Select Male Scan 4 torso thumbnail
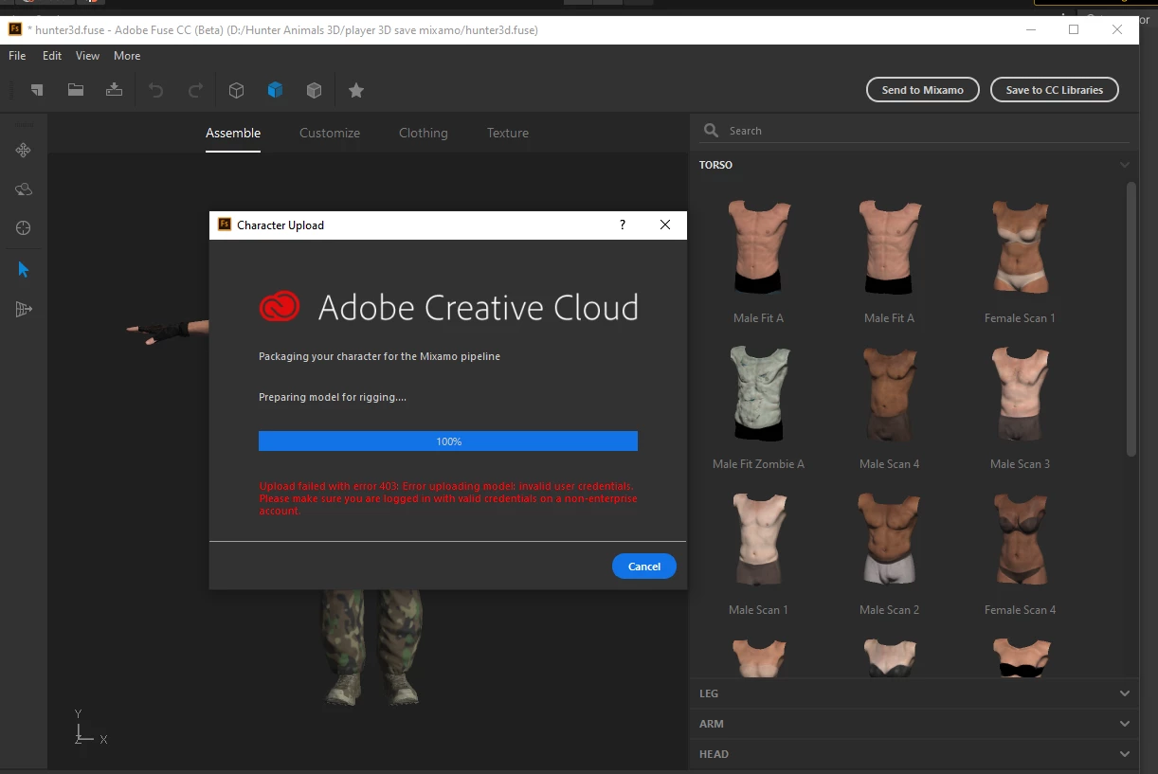 pos(889,393)
